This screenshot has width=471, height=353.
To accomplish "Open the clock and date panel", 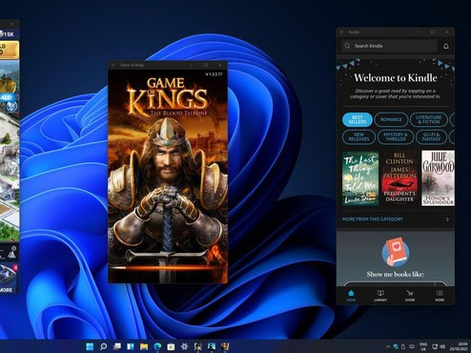I will tap(460, 346).
